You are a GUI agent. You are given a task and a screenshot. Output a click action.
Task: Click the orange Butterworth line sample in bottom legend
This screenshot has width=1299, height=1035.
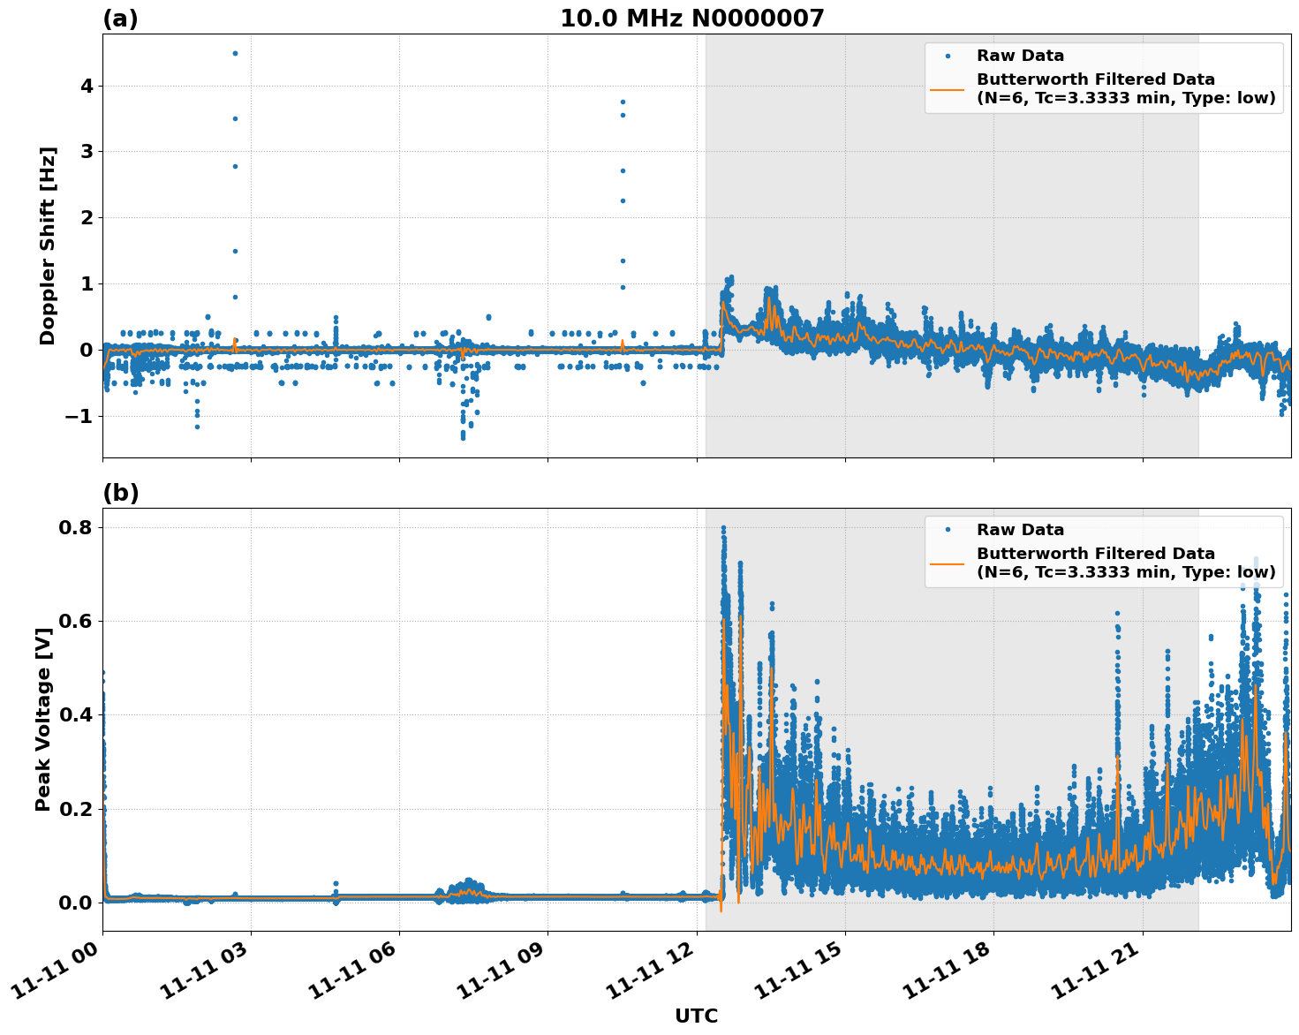948,563
